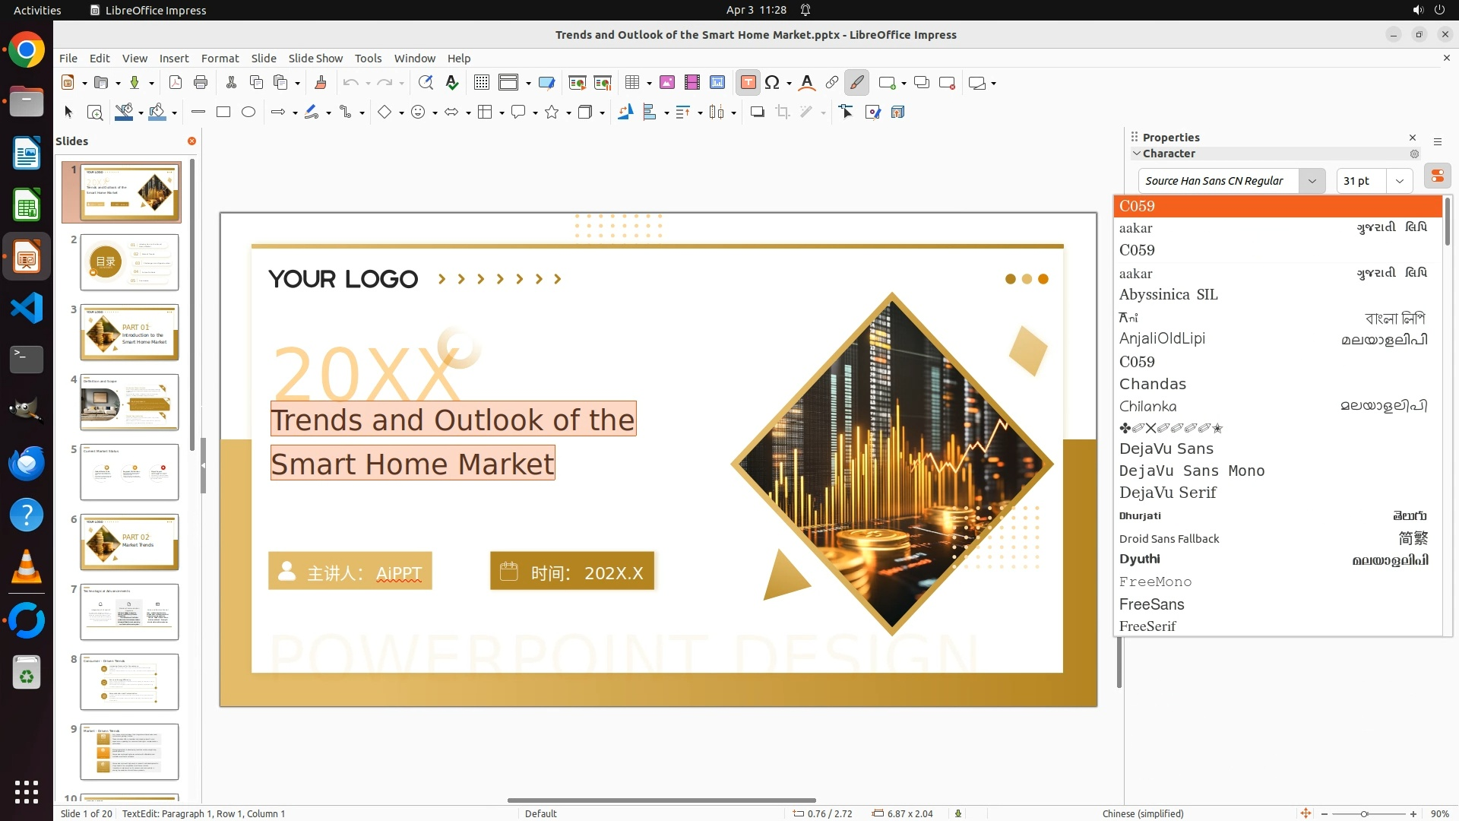
Task: Select the Ellipse drawing tool
Action: coord(248,113)
